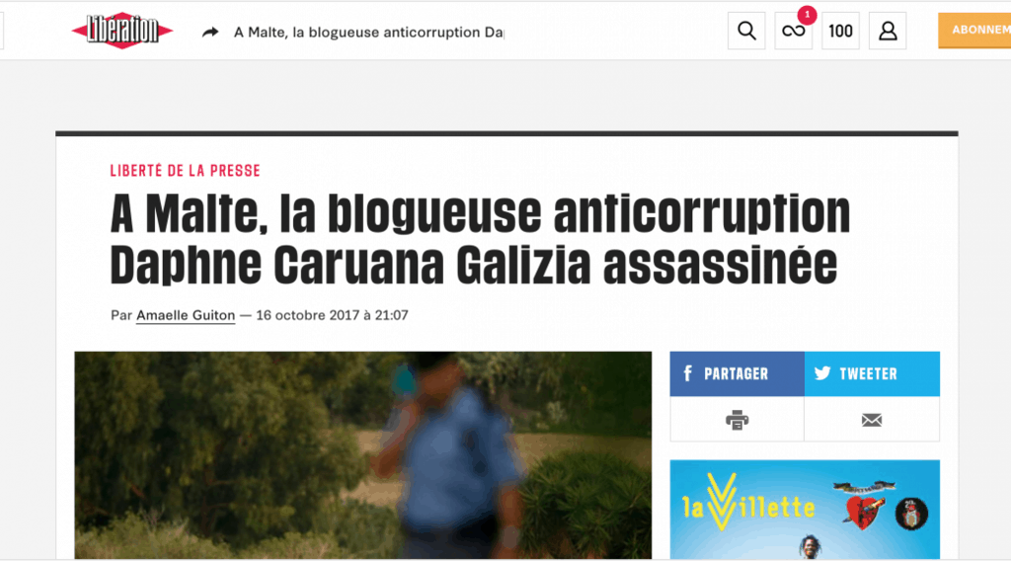Open Liberté de la presse section
The width and height of the screenshot is (1011, 561).
(185, 171)
